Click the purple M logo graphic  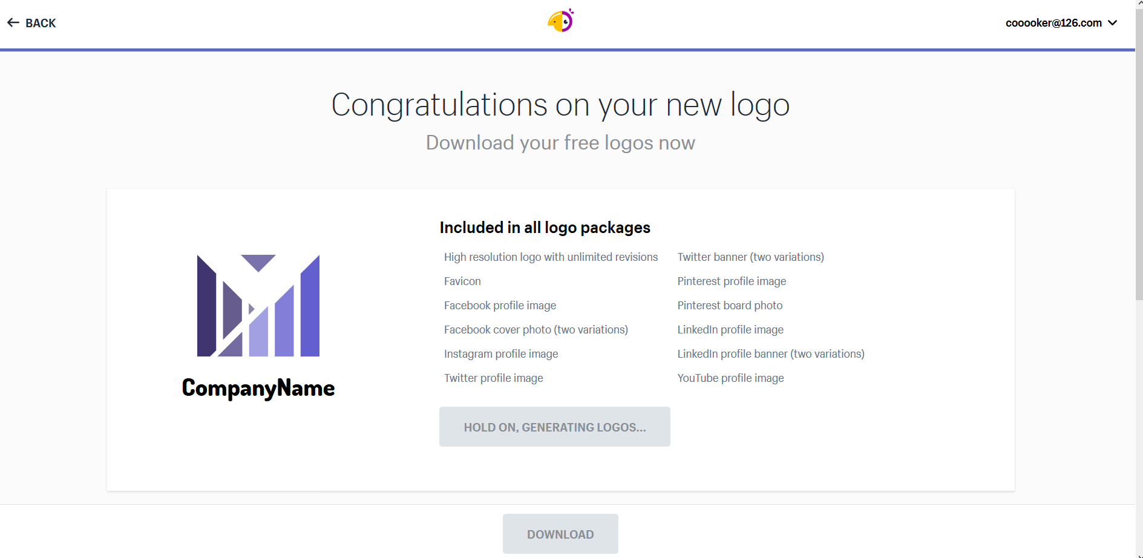pos(258,306)
